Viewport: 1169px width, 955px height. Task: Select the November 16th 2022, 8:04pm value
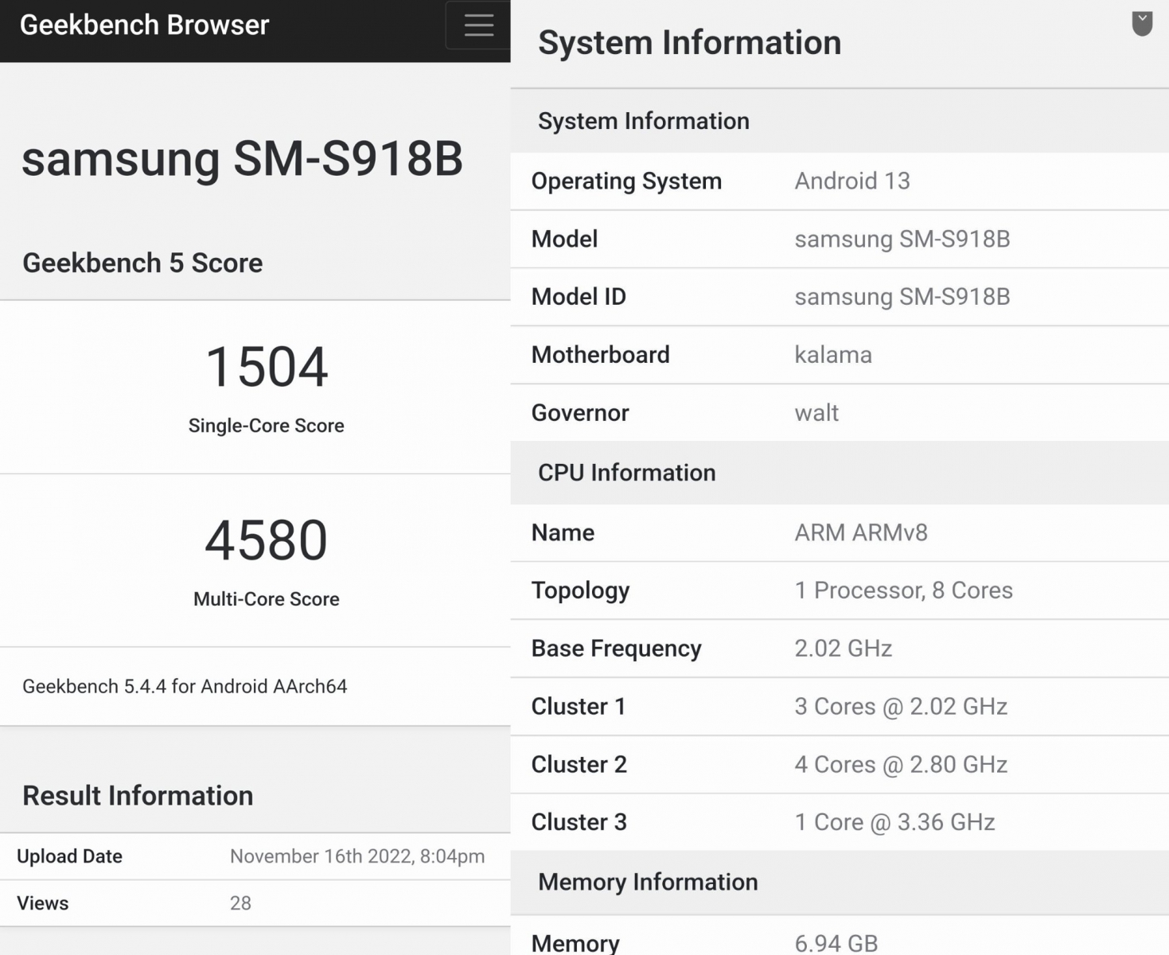point(357,856)
